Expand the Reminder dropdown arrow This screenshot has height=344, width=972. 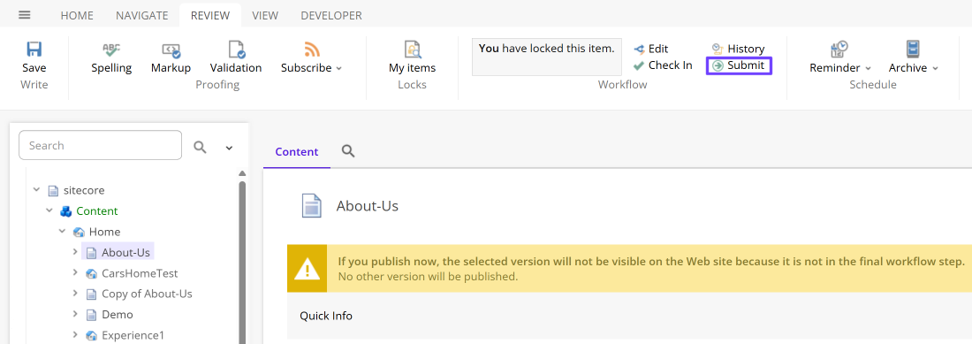pos(868,68)
